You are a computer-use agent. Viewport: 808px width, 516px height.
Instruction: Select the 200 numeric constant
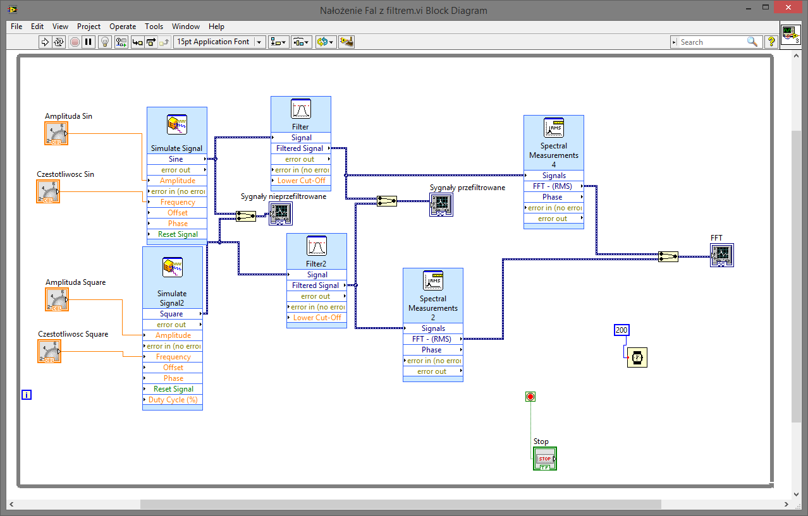(x=621, y=330)
